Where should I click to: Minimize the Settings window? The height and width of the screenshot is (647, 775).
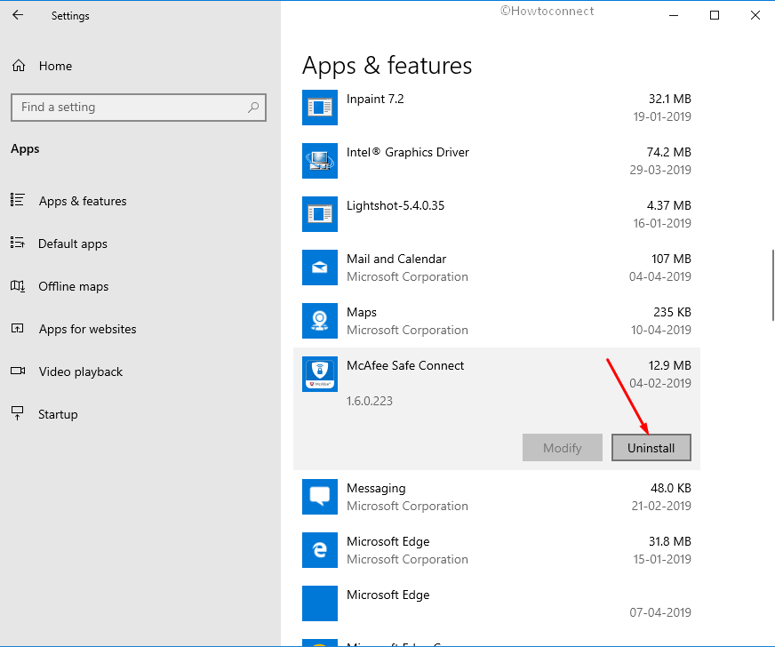tap(673, 15)
